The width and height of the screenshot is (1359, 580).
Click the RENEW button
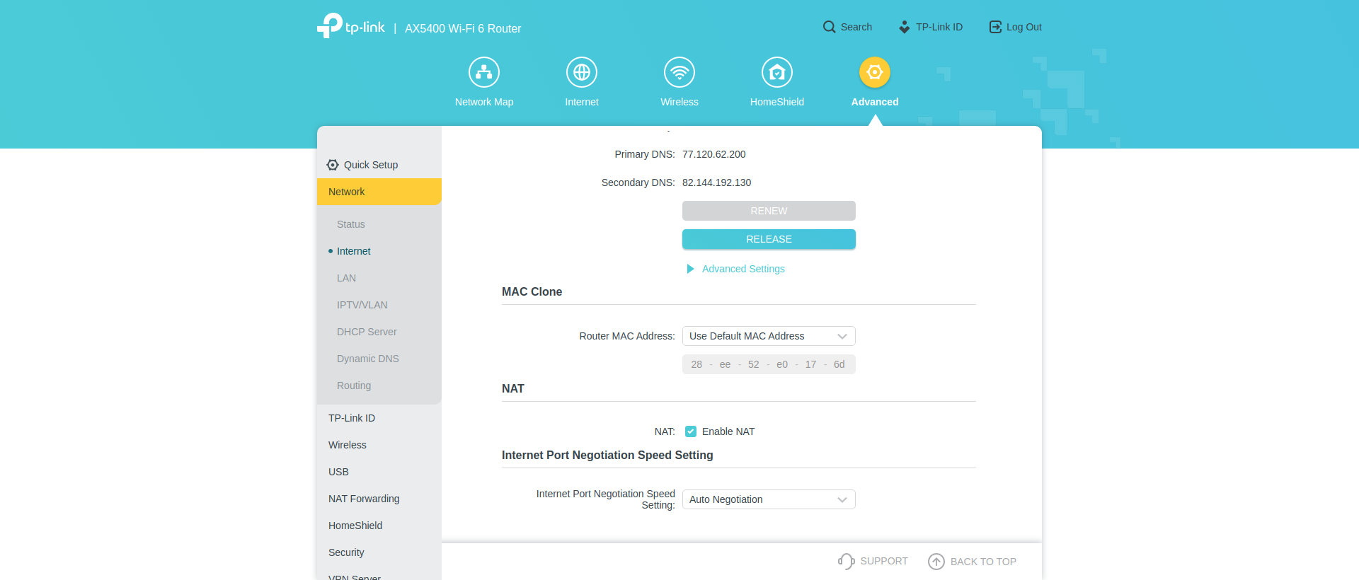point(769,211)
